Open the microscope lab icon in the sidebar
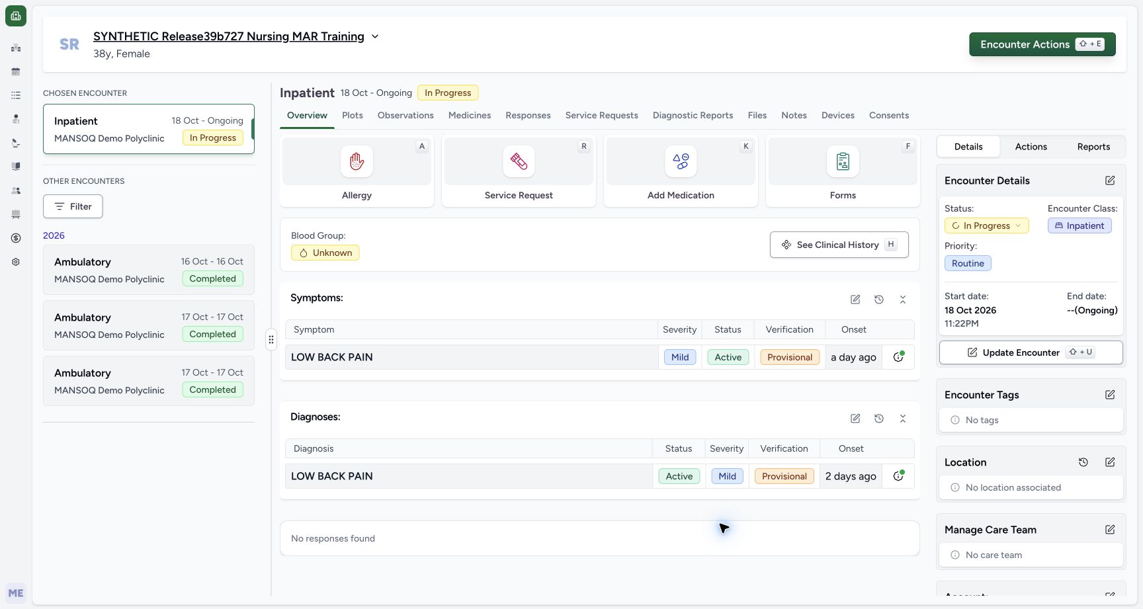1143x609 pixels. tap(16, 143)
